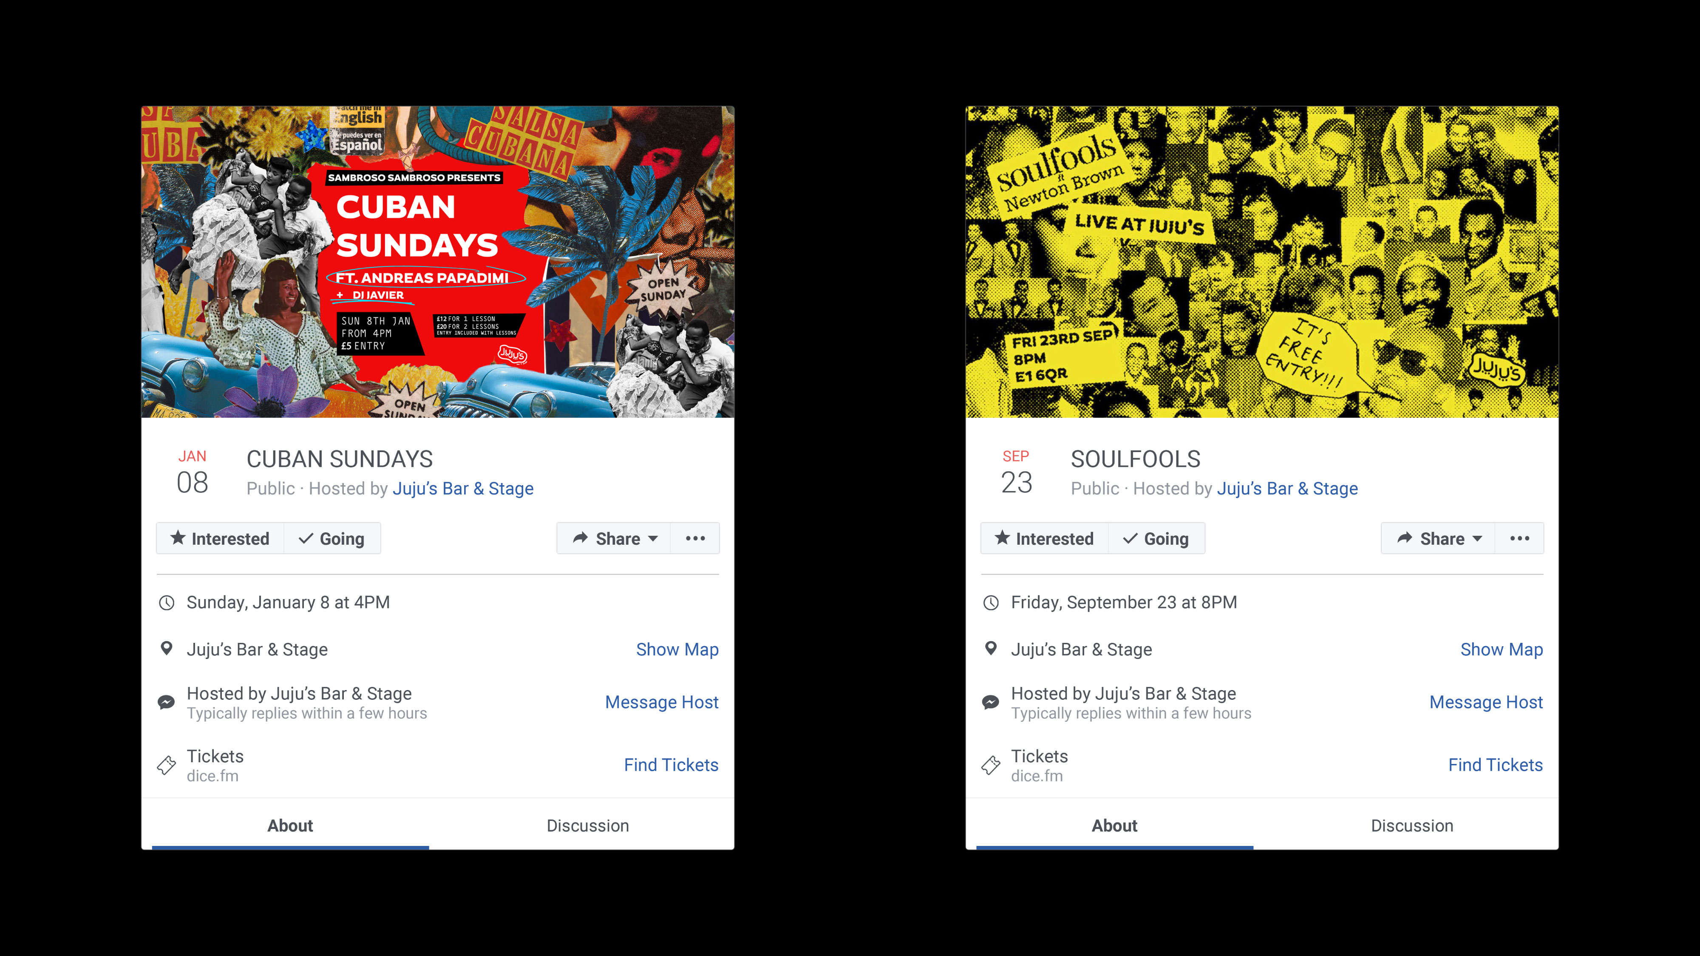The height and width of the screenshot is (956, 1700).
Task: Click ticket icon in Soulfools card
Action: pos(991,765)
